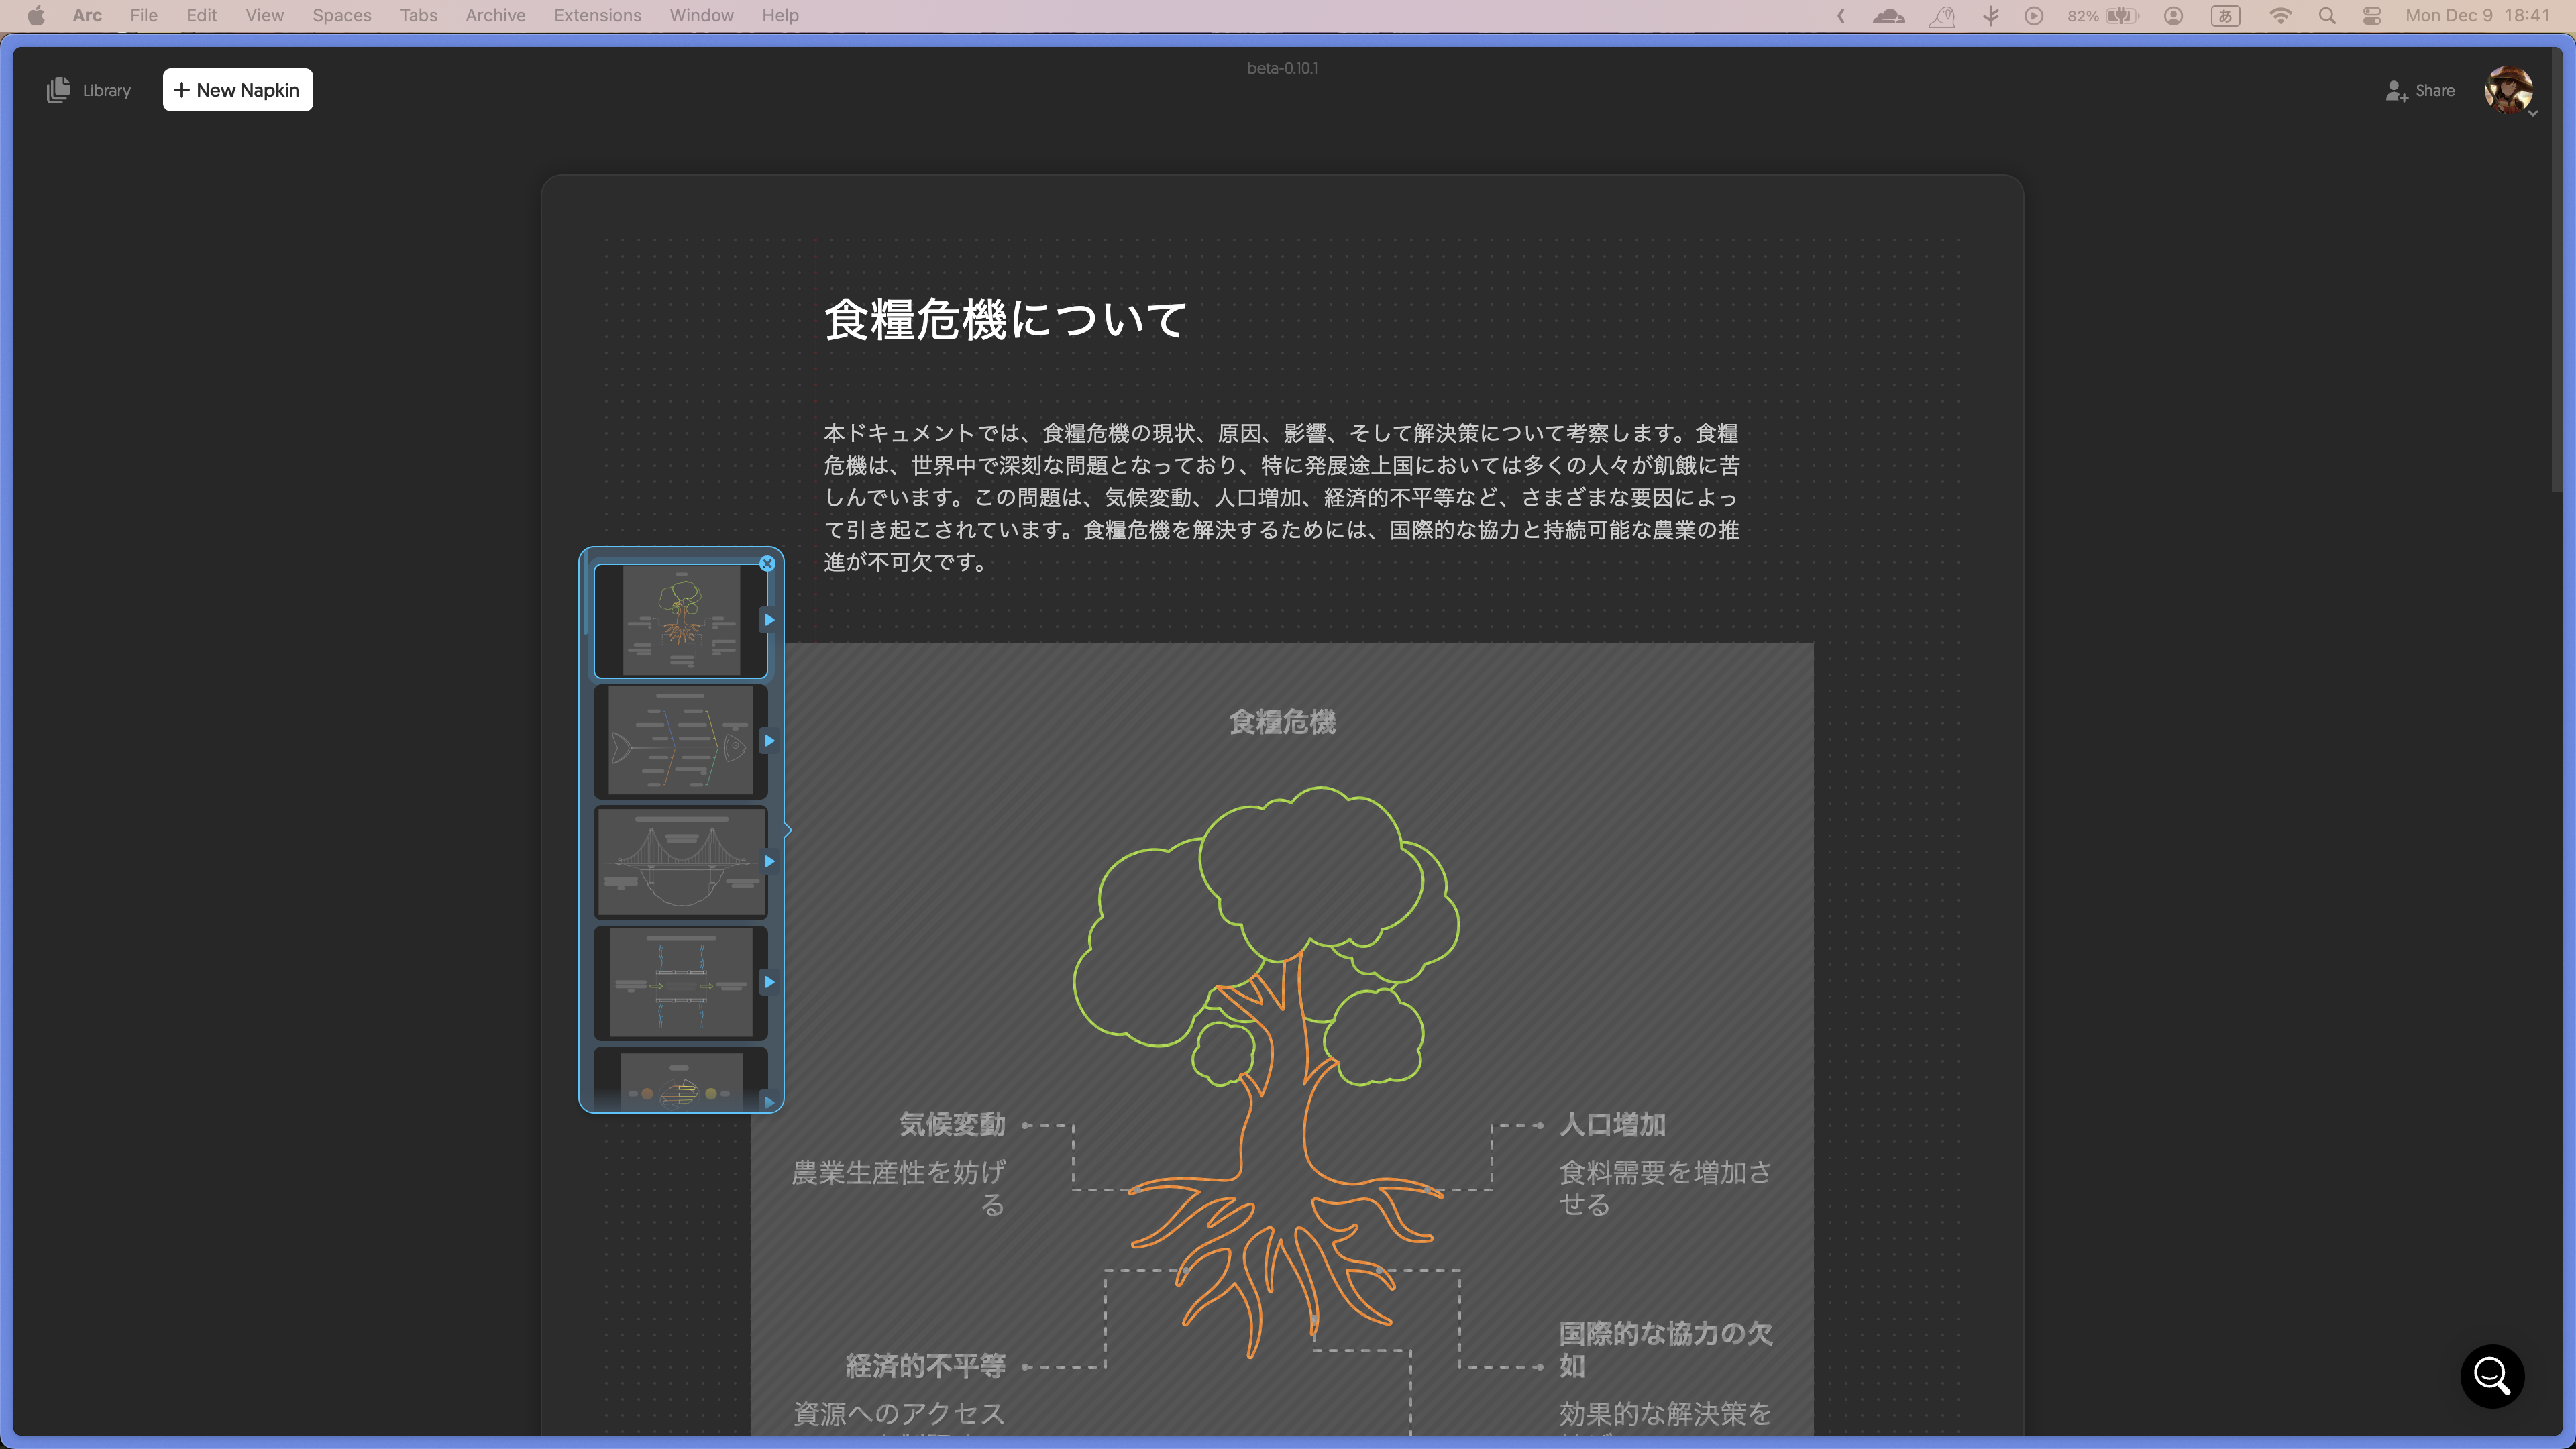Click the Japanese input source icon
2576x1449 pixels.
point(2225,15)
